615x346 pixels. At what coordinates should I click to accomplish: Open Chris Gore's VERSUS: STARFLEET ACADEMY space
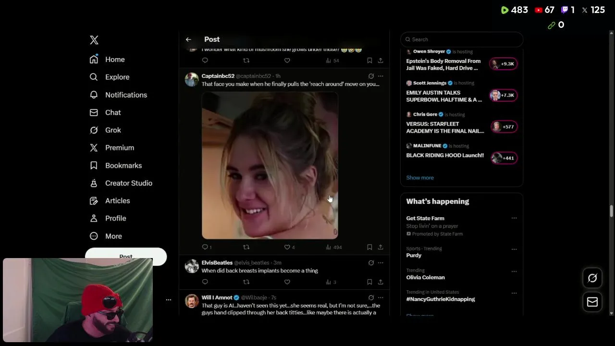[x=462, y=123]
